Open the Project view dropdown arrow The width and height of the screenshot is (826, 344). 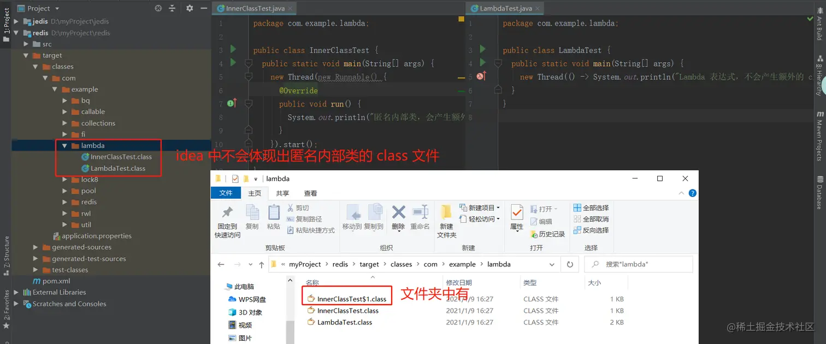tap(57, 9)
